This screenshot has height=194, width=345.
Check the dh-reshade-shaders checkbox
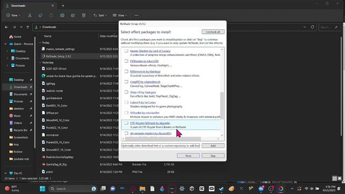click(126, 133)
